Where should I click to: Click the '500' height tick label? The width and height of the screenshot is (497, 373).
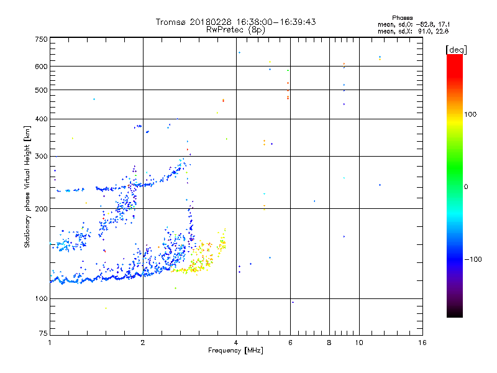(x=41, y=90)
